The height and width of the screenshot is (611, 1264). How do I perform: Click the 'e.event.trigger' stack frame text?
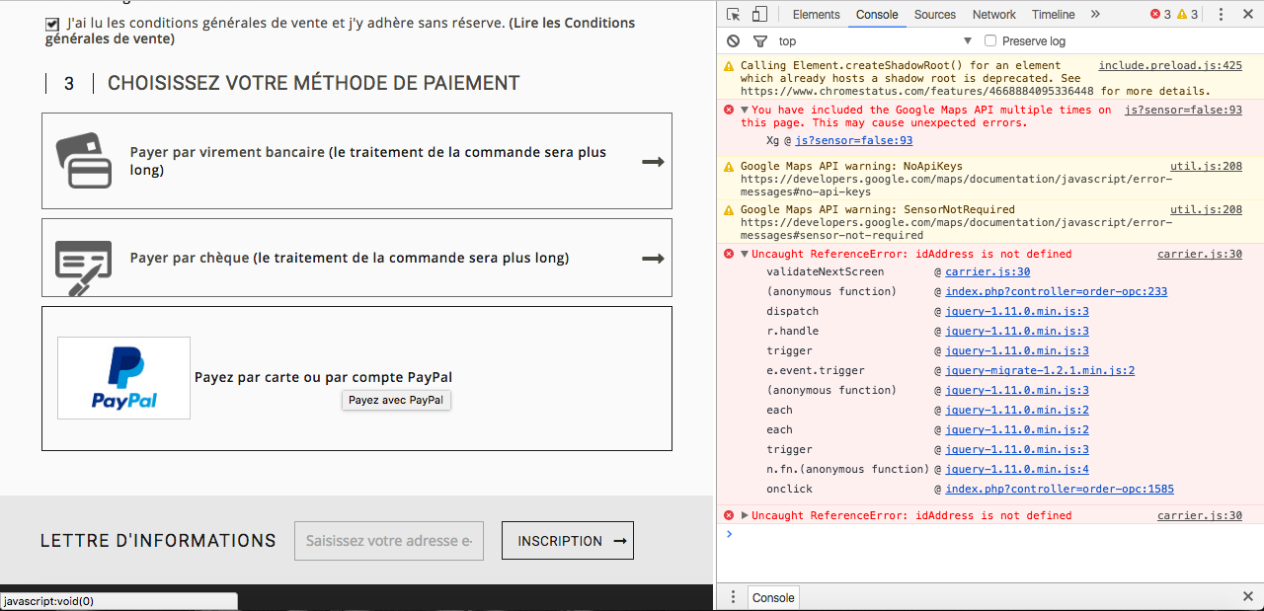(816, 370)
